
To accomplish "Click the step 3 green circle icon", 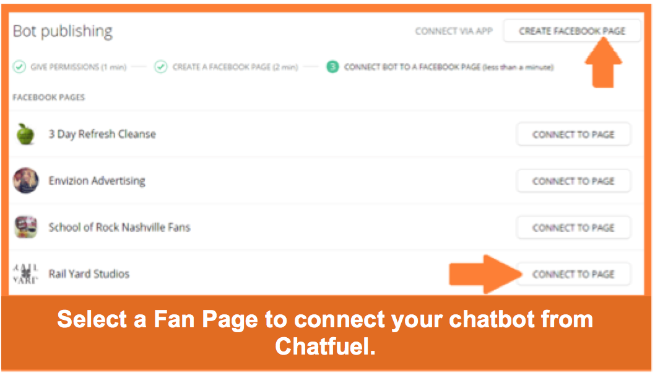I will pos(332,66).
